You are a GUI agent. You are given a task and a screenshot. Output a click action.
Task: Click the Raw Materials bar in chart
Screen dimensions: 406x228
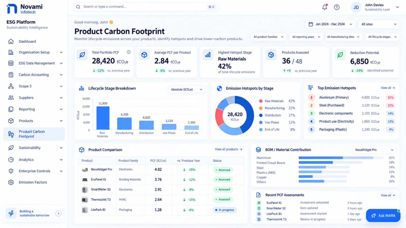[103, 118]
